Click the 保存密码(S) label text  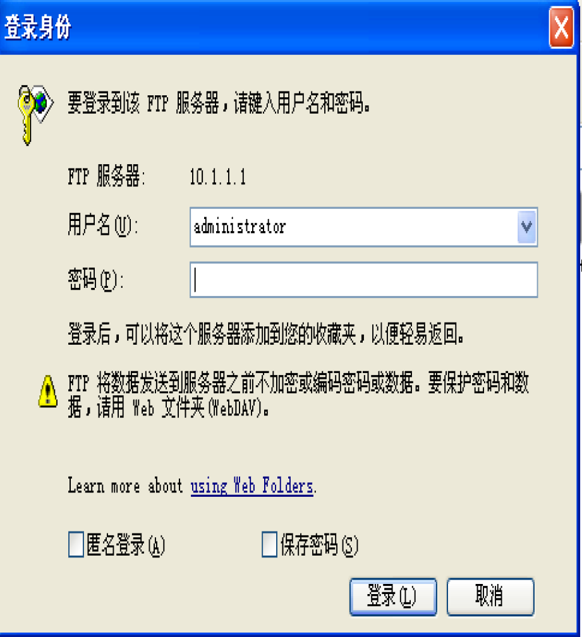(x=319, y=544)
